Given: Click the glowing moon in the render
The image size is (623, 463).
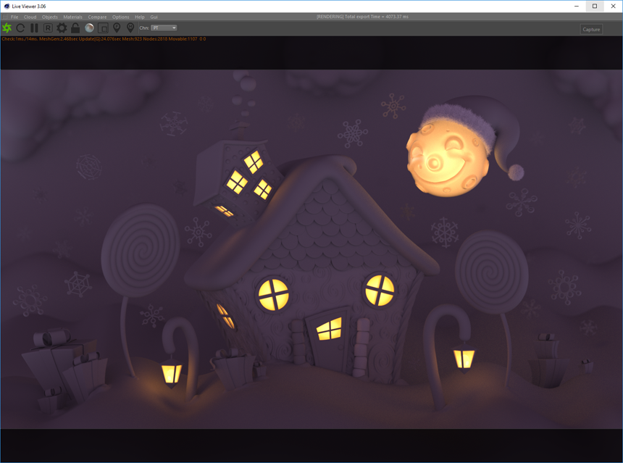Looking at the screenshot, I should point(448,159).
